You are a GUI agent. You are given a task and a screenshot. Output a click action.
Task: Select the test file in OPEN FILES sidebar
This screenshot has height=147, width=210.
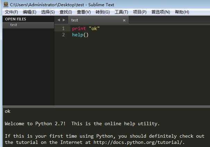point(28,25)
